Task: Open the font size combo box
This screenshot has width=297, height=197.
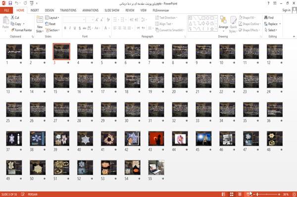Action: (90, 20)
